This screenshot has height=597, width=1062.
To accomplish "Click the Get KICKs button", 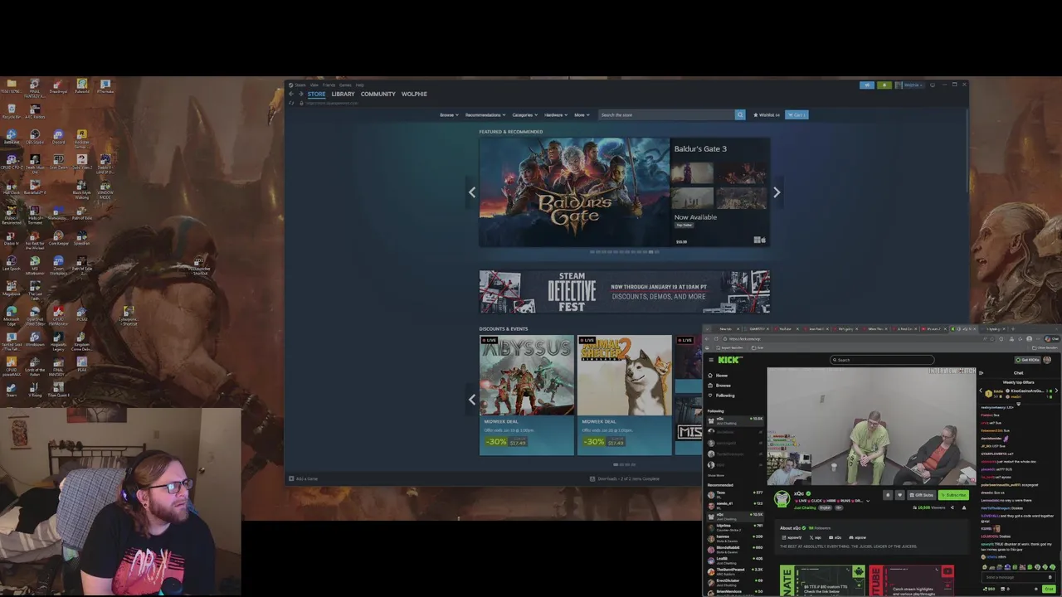I will pos(1028,360).
